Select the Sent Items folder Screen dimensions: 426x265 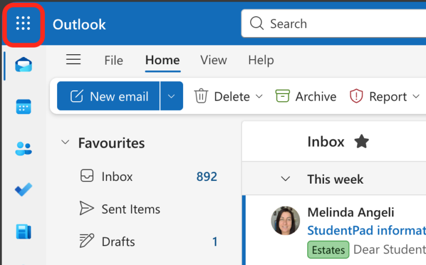pyautogui.click(x=130, y=209)
